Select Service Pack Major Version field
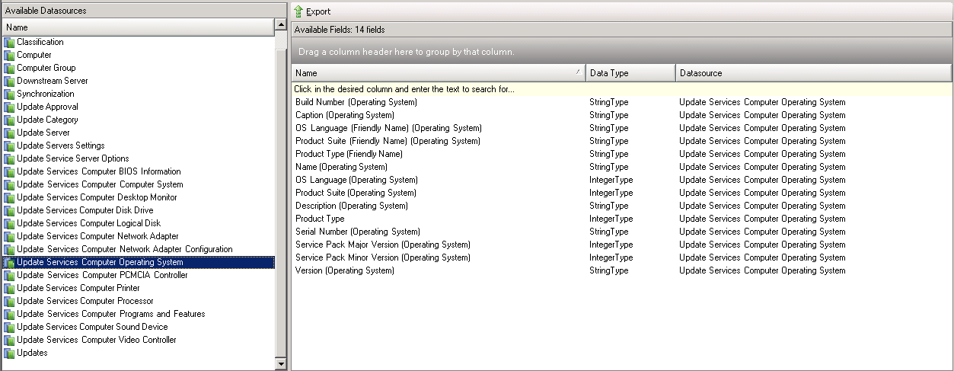The image size is (954, 371). [x=382, y=245]
